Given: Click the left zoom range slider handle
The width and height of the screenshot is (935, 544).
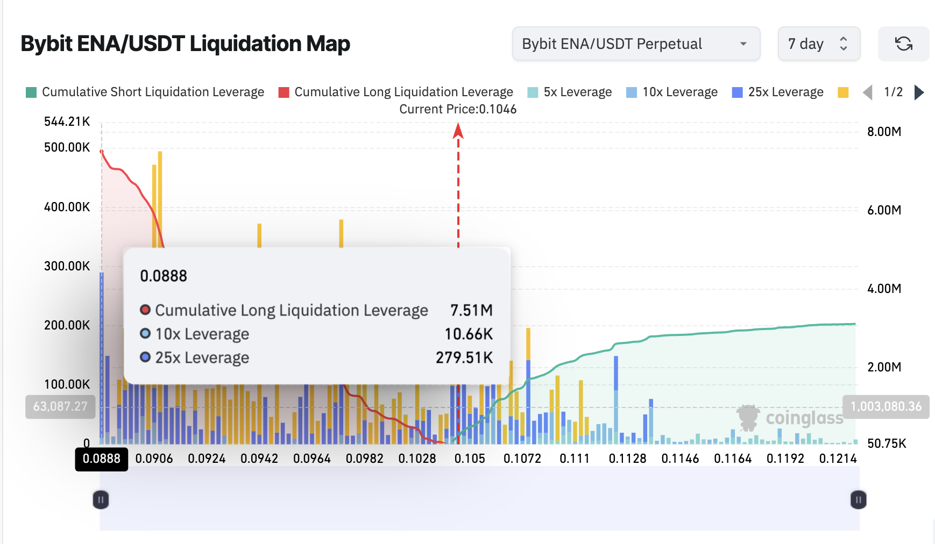Looking at the screenshot, I should click(101, 500).
